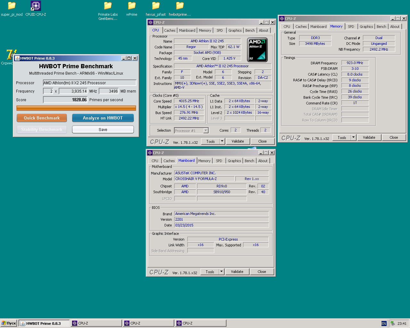The width and height of the screenshot is (410, 328).
Task: Click the CROSSHAIR V FORMULA-Z model field
Action: [x=204, y=179]
